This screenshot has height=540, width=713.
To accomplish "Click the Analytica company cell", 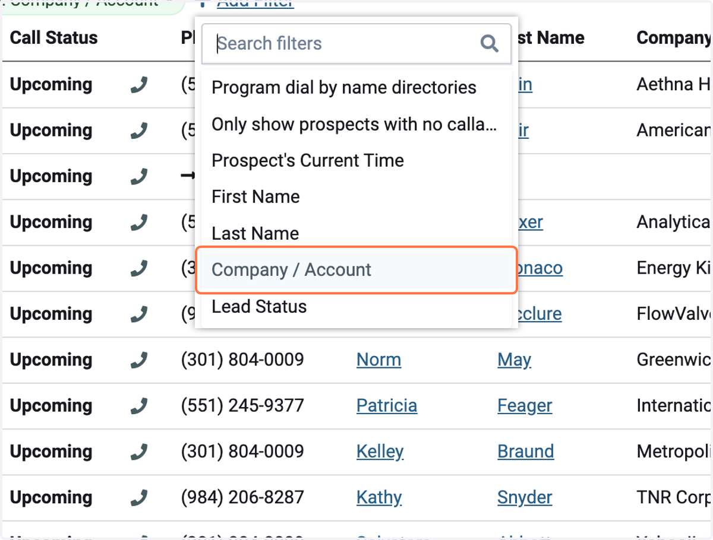I will coord(674,222).
